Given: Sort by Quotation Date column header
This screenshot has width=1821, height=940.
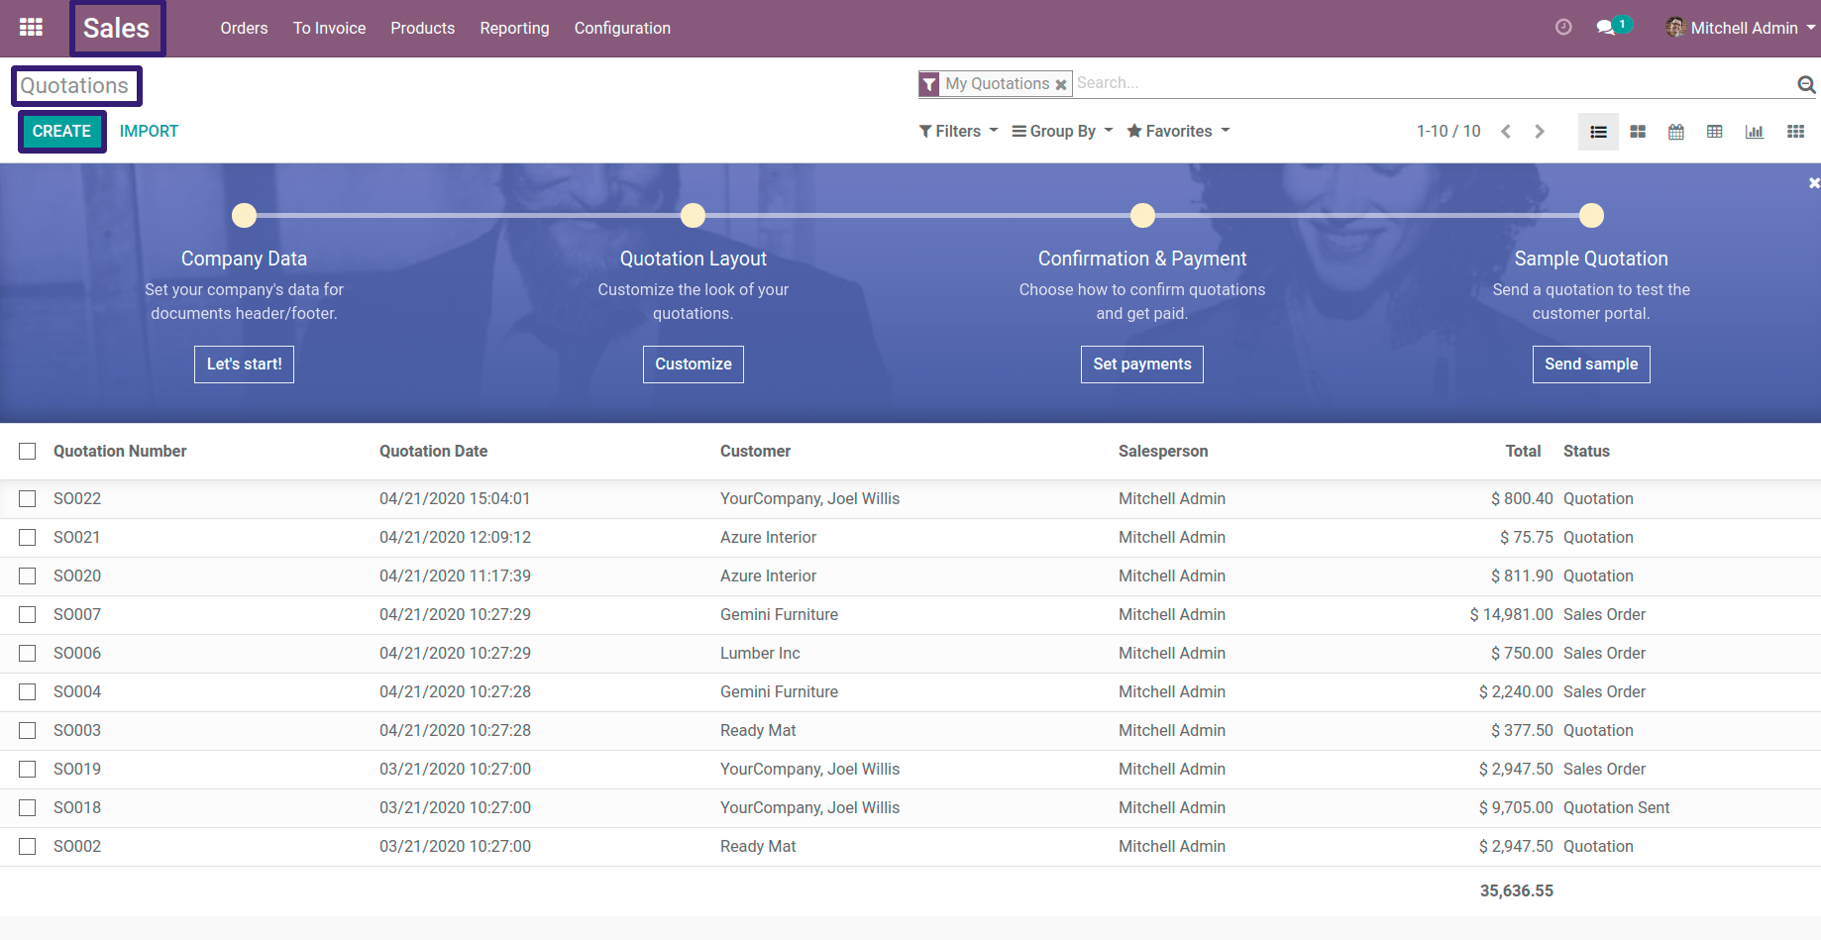Looking at the screenshot, I should click(433, 452).
